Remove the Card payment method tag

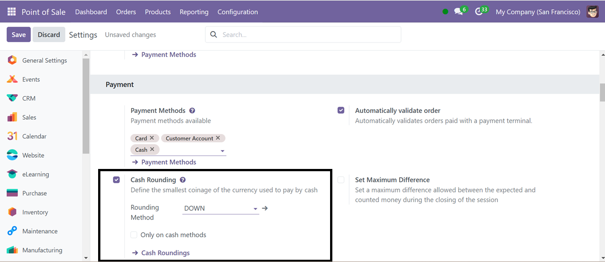click(152, 138)
